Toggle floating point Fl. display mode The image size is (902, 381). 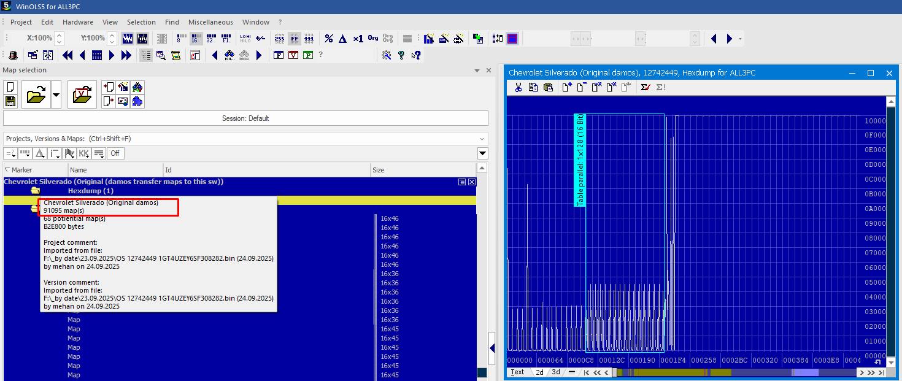click(226, 39)
